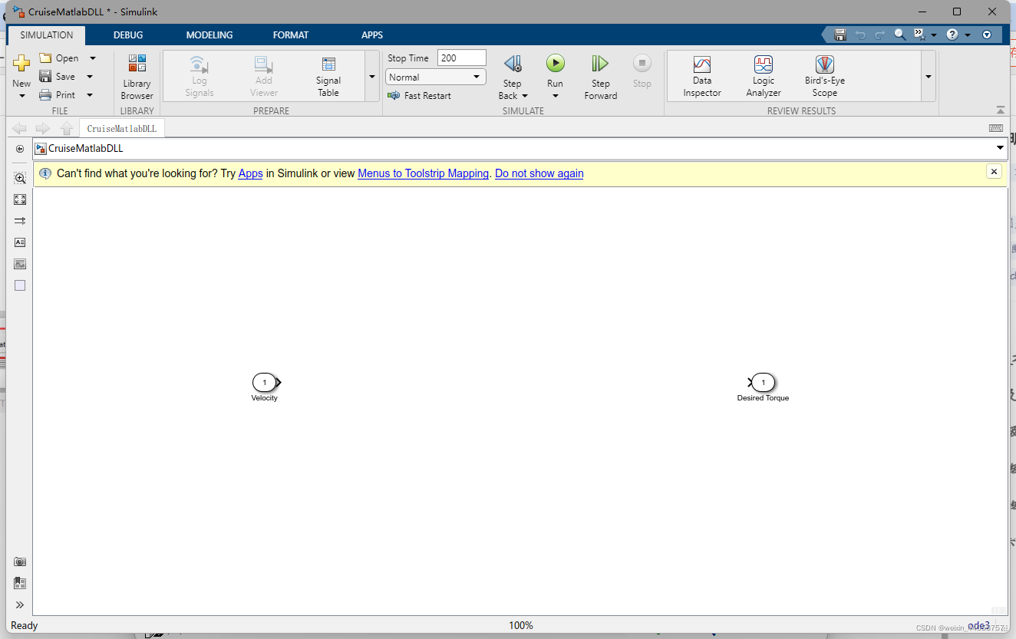Click the Stop Time input field
This screenshot has width=1016, height=639.
click(462, 58)
